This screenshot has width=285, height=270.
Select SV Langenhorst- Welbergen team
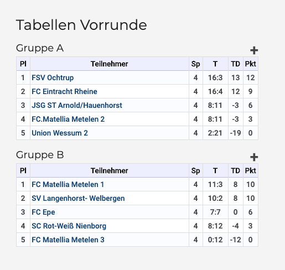(x=78, y=198)
